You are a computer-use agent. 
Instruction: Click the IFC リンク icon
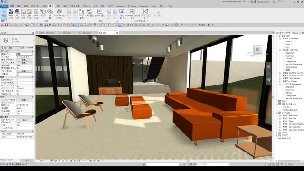pyautogui.click(x=17, y=14)
